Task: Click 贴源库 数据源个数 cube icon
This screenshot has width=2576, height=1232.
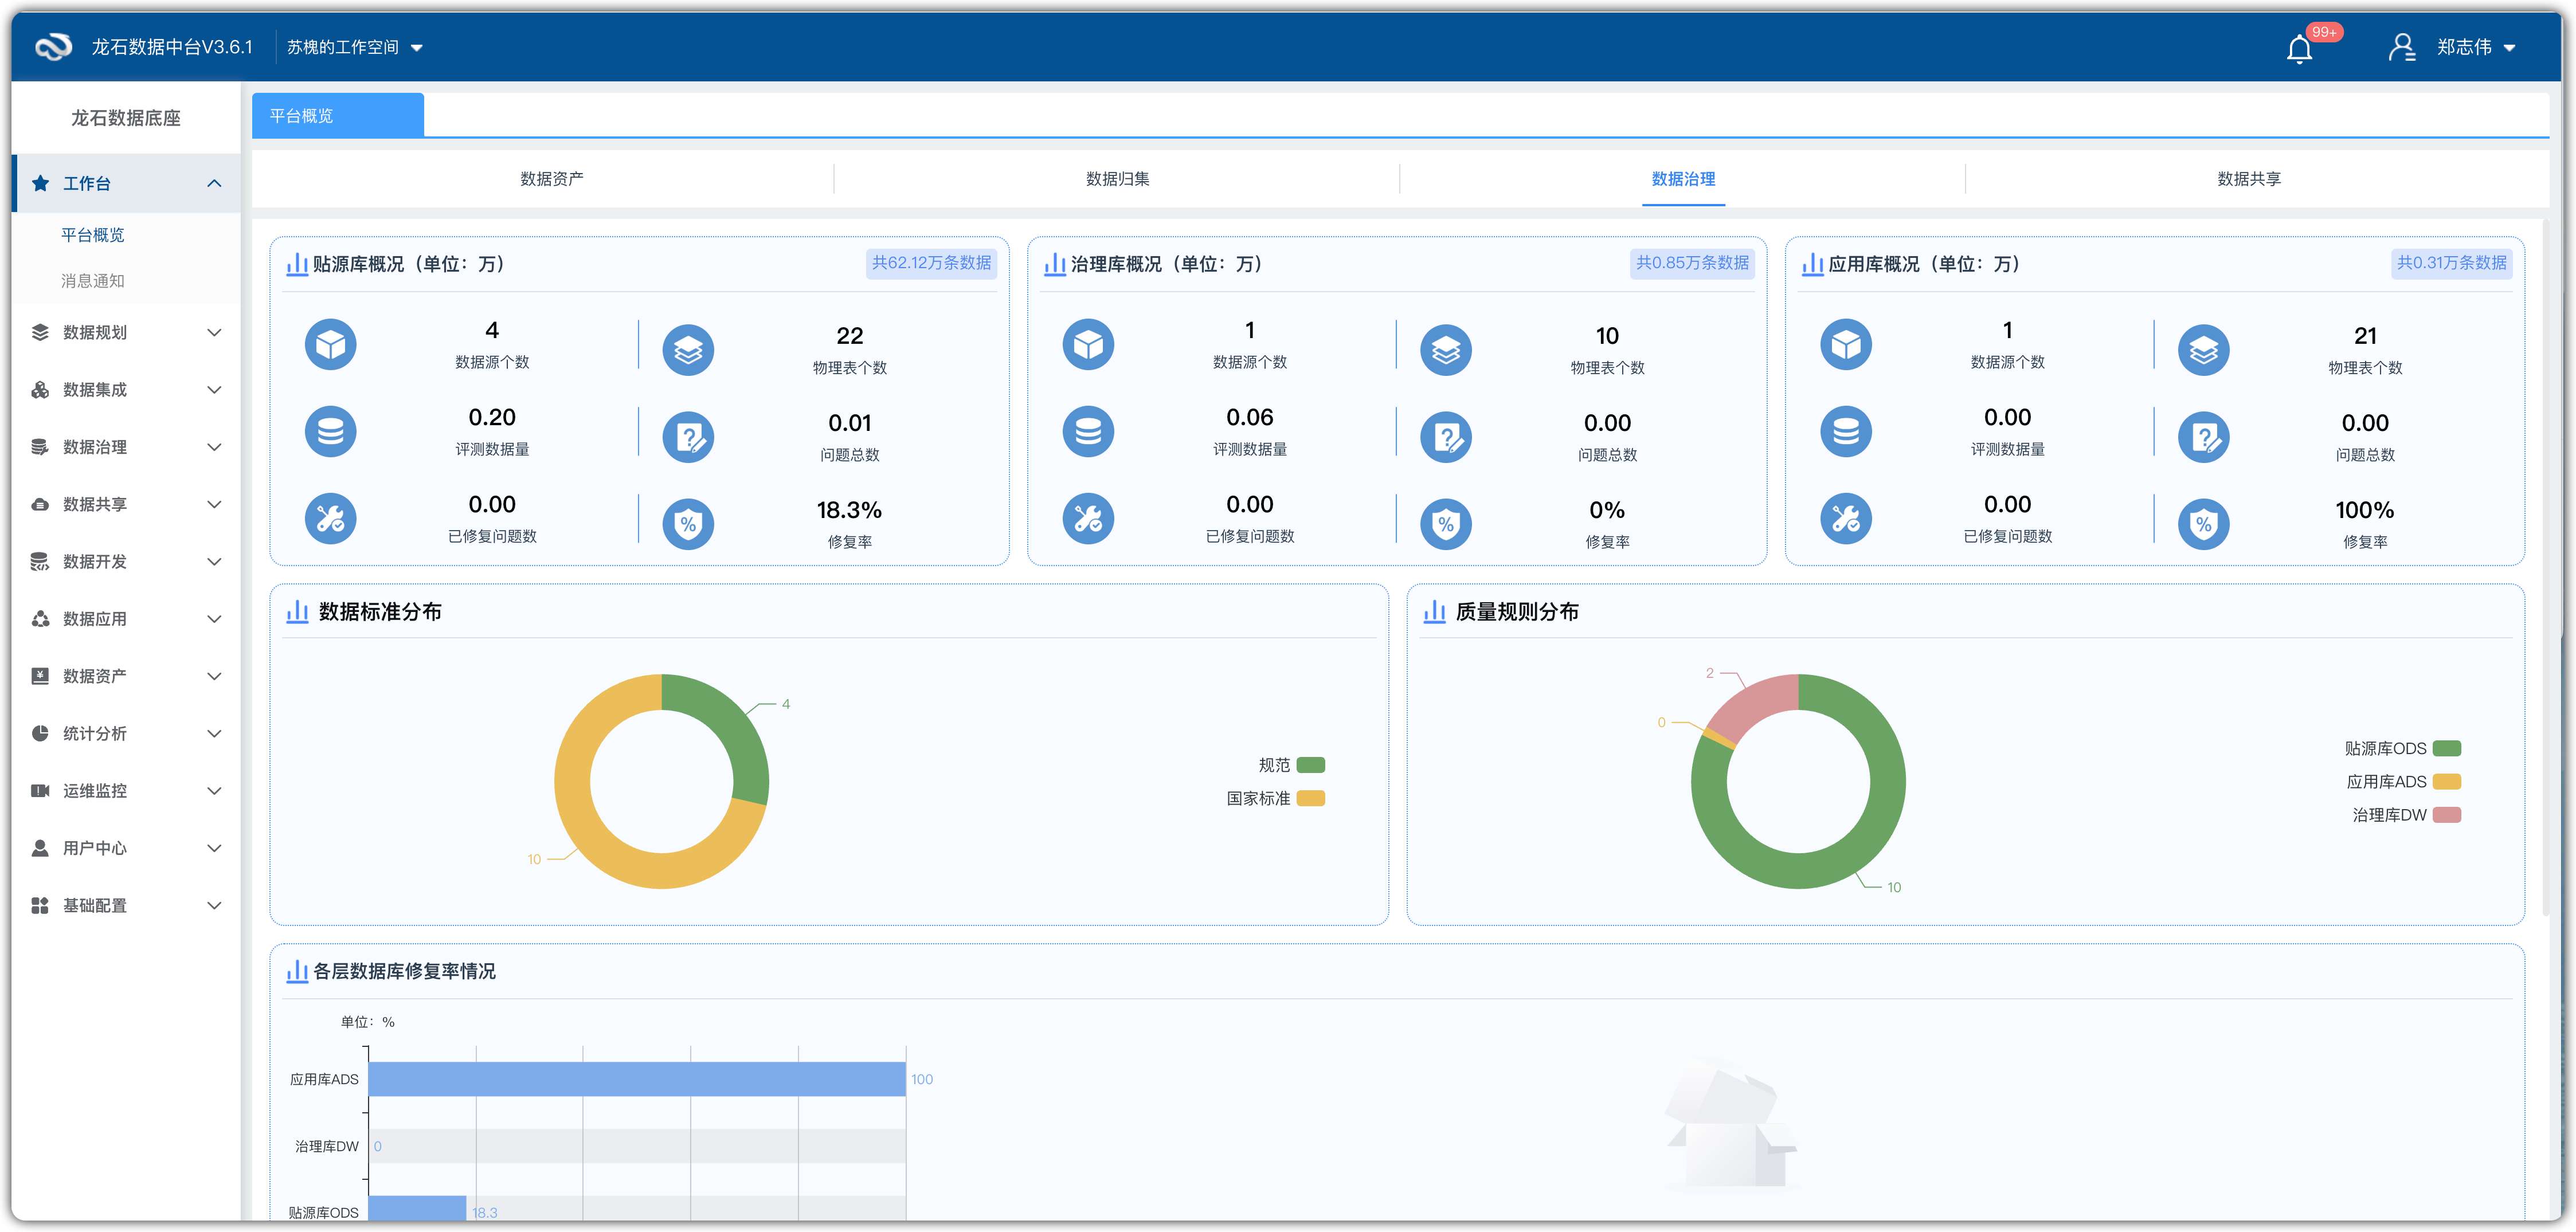Action: [330, 345]
